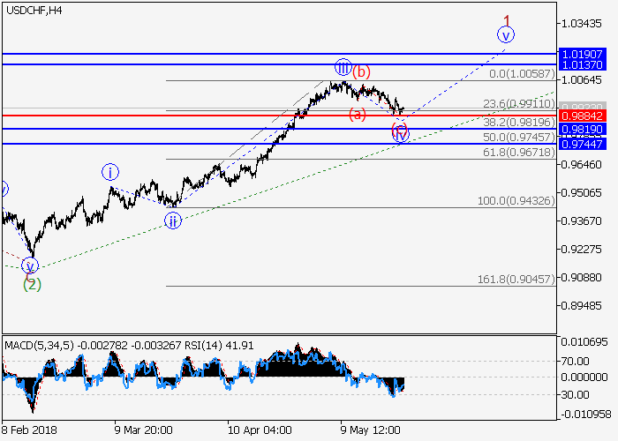Image resolution: width=618 pixels, height=441 pixels.
Task: Select the 9 Mar 20:00 time axis label
Action: pos(143,430)
